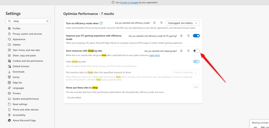The height and width of the screenshot is (128, 269).
Task: Click the Profiles icon in sidebar
Action: 9,28
